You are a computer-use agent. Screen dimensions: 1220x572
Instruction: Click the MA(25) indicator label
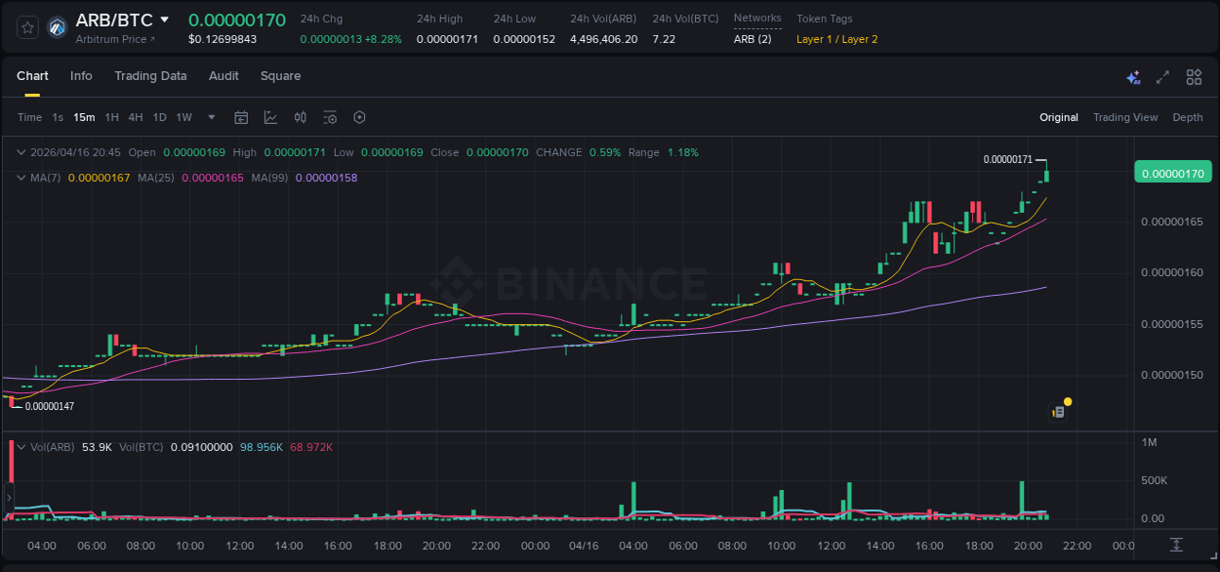click(x=156, y=178)
